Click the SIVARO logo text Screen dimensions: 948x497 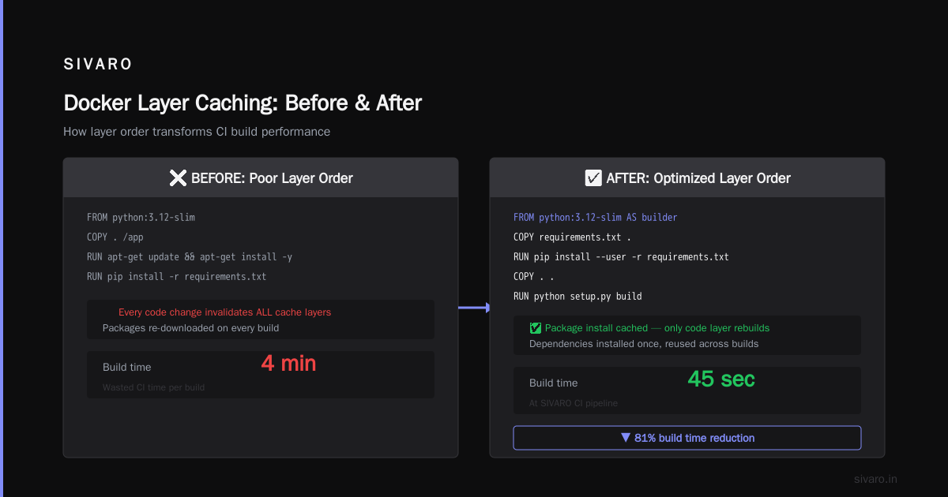98,65
